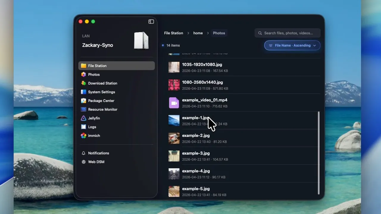Open File Name · Ascending sort dropdown
This screenshot has height=214, width=381.
click(x=292, y=45)
